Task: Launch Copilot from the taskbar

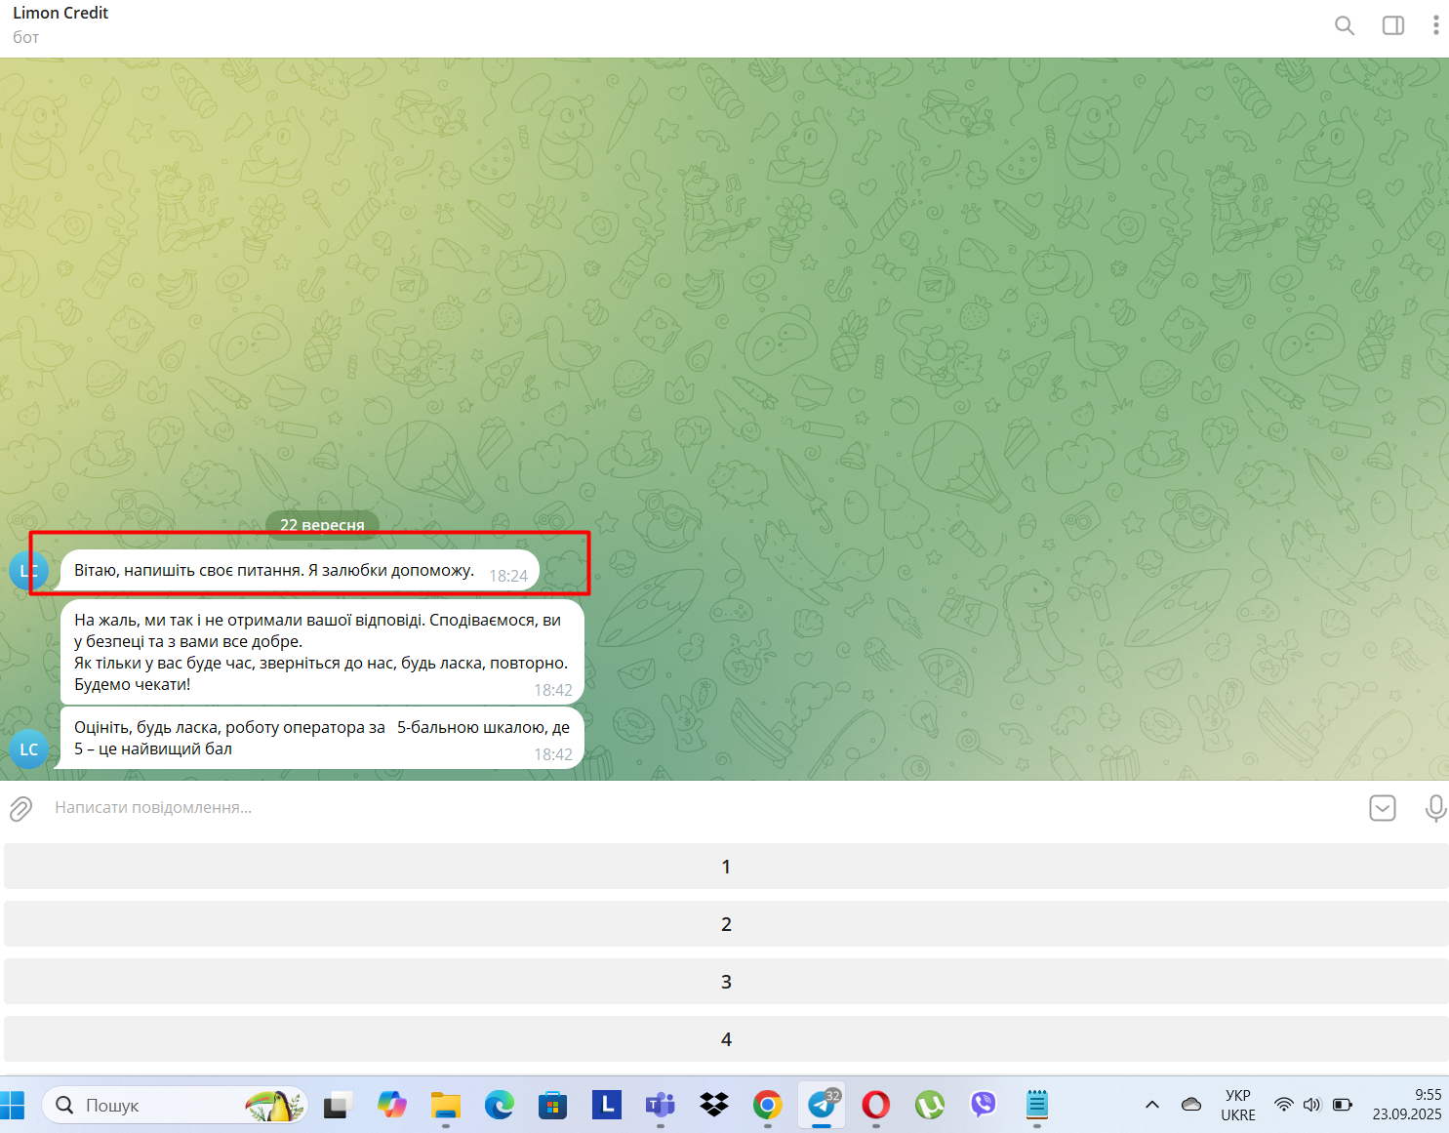Action: (x=392, y=1105)
